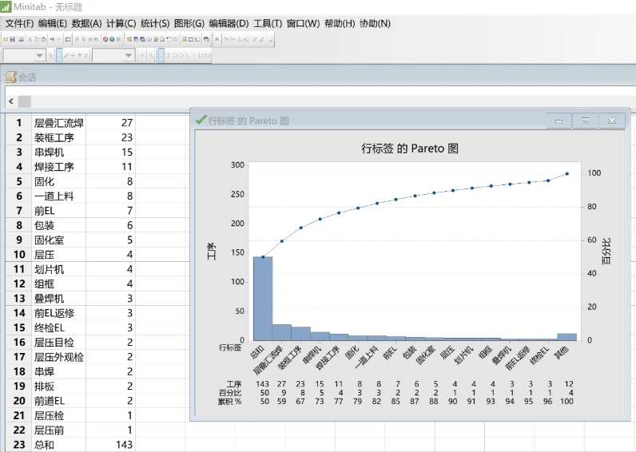Open the 编辑(E) menu
This screenshot has width=636, height=452.
[52, 23]
